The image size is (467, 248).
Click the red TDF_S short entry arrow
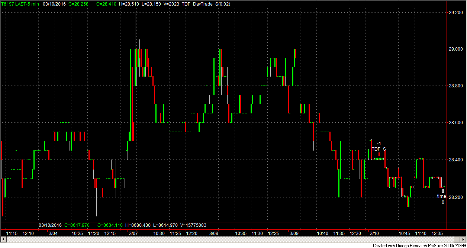379,154
